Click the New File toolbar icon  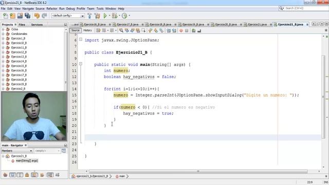tap(6, 16)
